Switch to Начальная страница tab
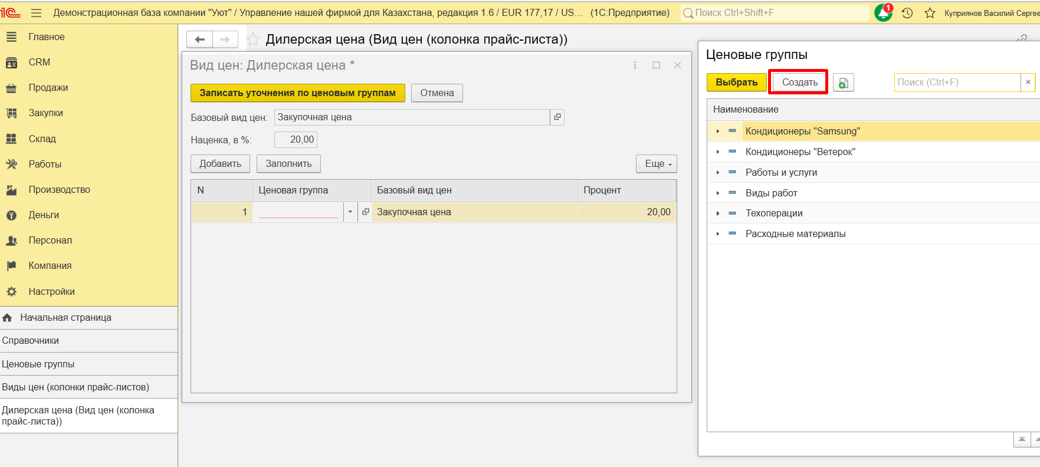The height and width of the screenshot is (467, 1040). 65,318
